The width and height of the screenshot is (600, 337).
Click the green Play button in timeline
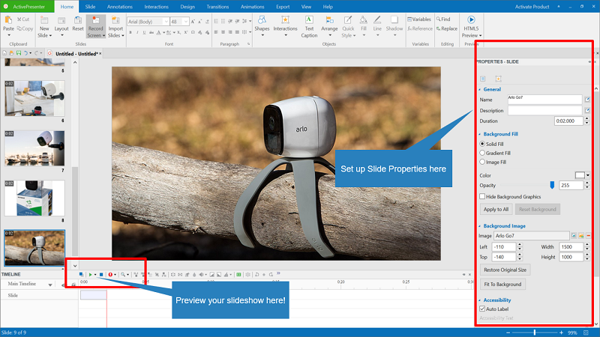pos(91,275)
